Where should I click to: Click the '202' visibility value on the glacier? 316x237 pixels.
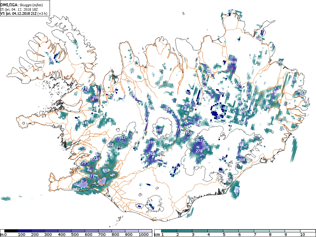coord(199,141)
